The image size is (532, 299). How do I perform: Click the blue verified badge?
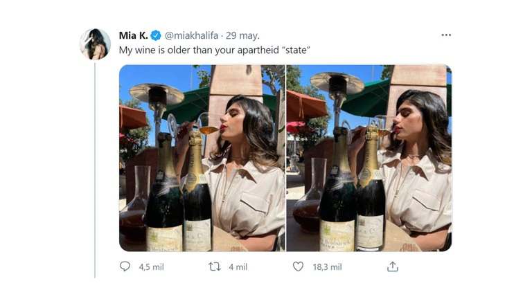click(157, 35)
